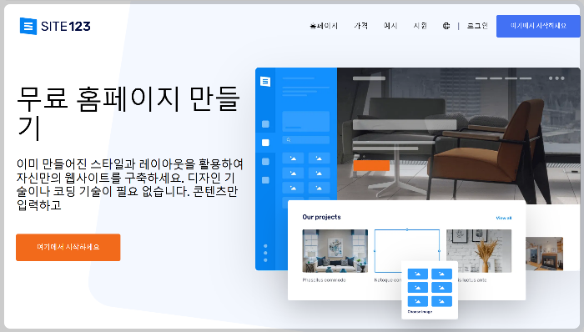The image size is (584, 332).
Task: Open the 홈페이지 menu item
Action: pos(324,26)
